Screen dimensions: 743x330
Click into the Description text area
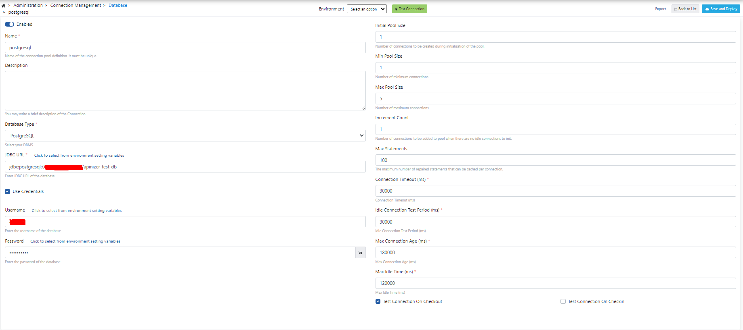click(185, 91)
